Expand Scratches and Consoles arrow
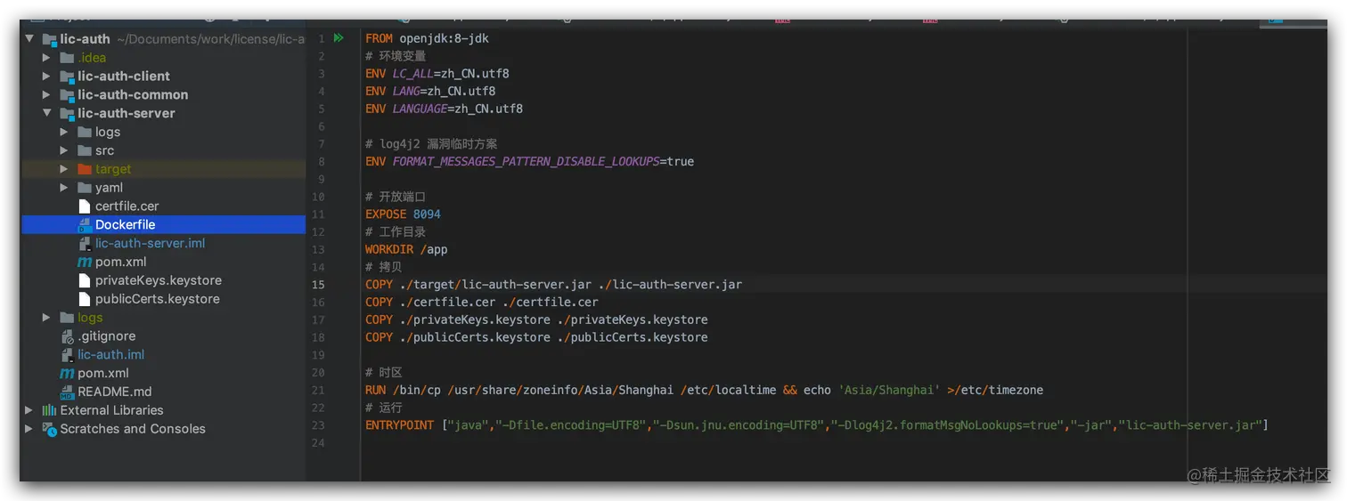 click(29, 429)
